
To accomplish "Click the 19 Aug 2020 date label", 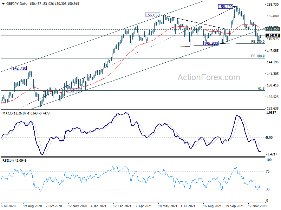I will [x=32, y=206].
